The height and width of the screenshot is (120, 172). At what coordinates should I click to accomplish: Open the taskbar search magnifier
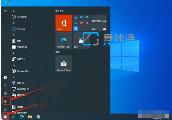13,117
